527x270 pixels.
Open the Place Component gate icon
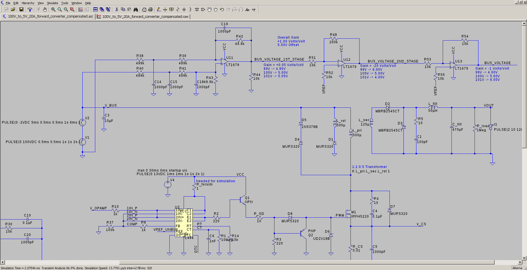pyautogui.click(x=203, y=10)
